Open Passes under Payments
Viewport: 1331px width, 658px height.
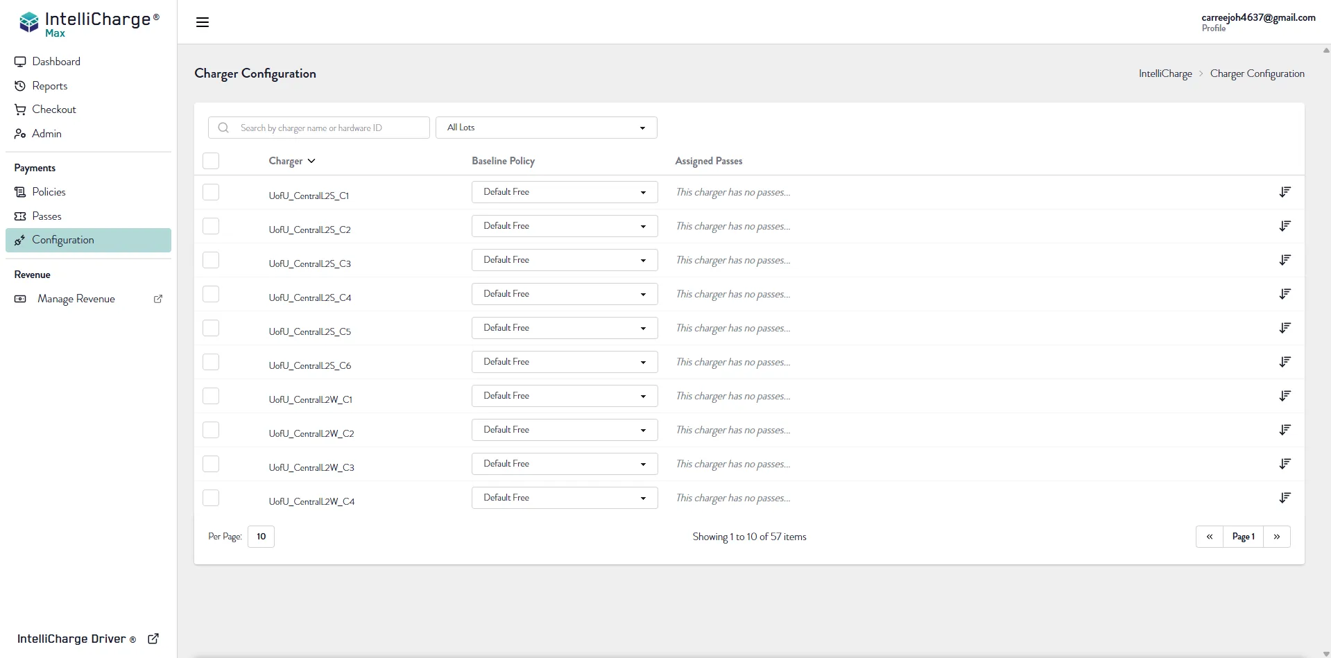(88, 216)
